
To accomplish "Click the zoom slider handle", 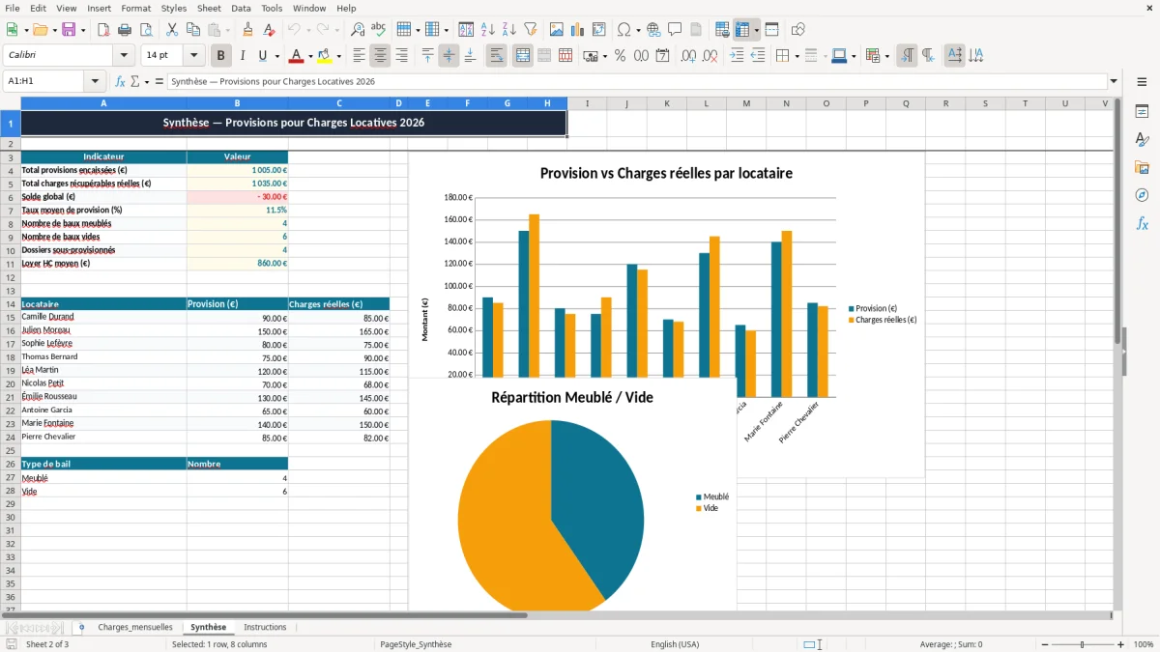I will click(1082, 644).
